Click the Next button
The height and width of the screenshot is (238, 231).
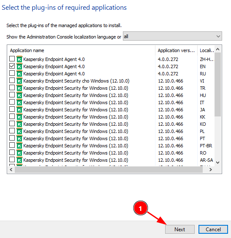tap(179, 229)
